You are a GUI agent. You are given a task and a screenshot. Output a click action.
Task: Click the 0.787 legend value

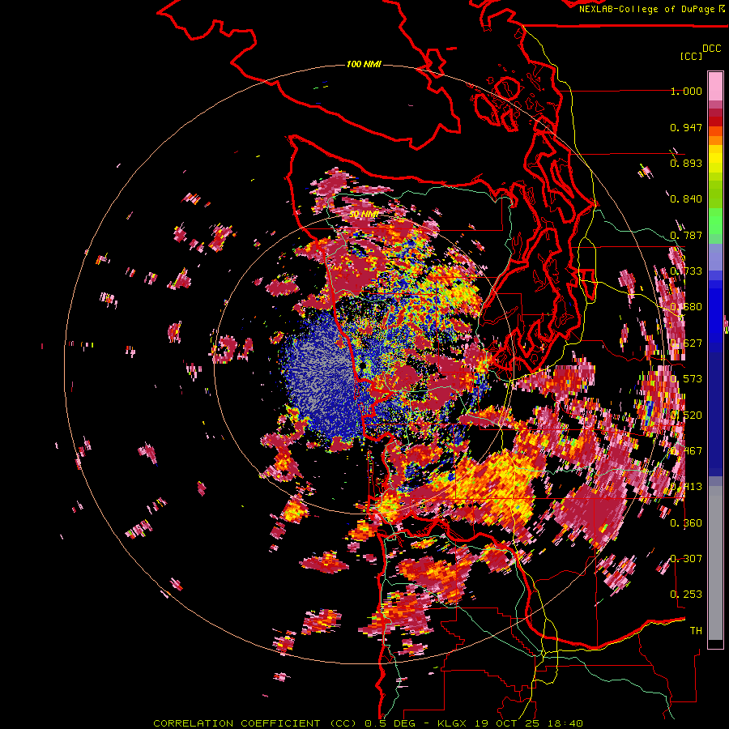[x=686, y=235]
